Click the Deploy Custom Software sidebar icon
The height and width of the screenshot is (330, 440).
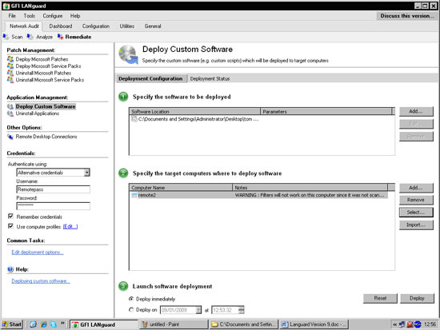pos(10,106)
